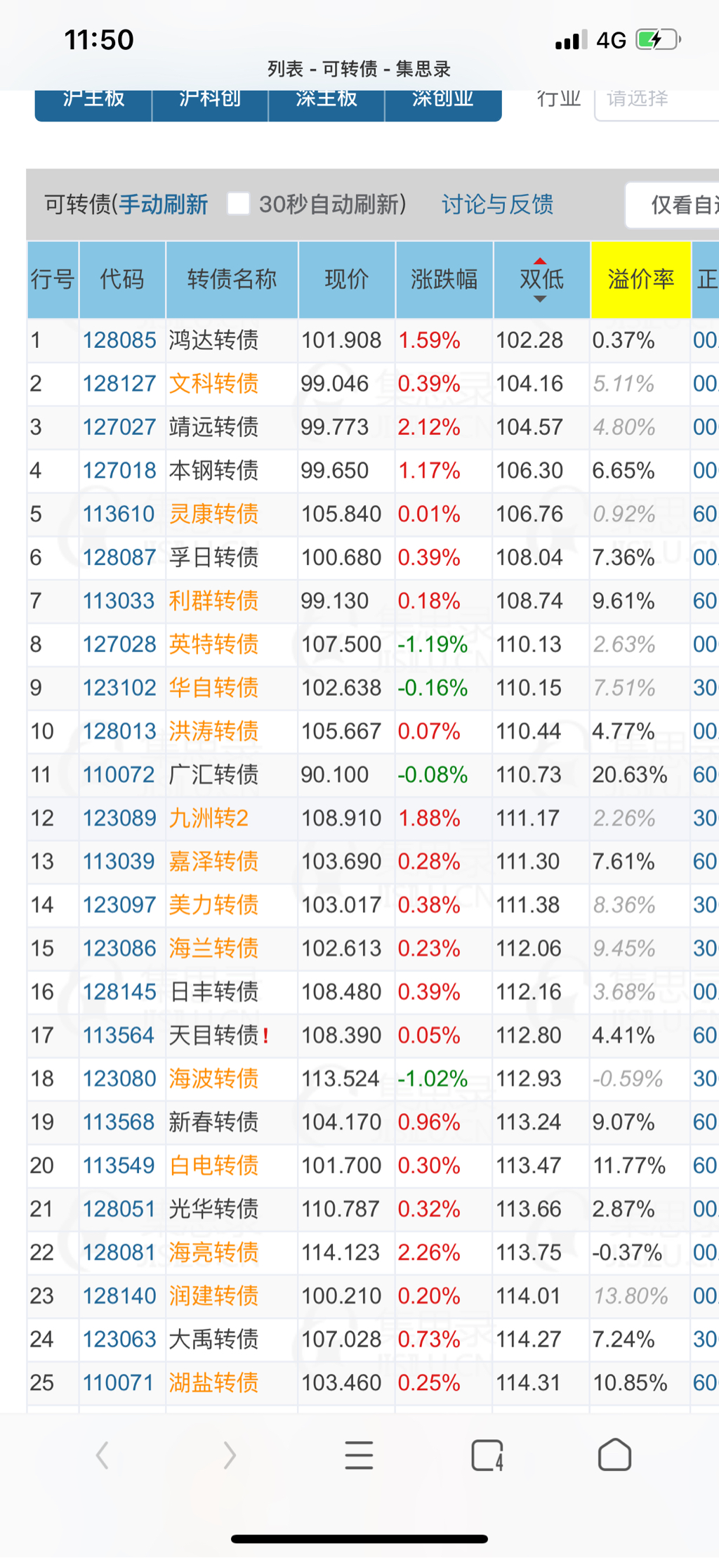The height and width of the screenshot is (1558, 719).
Task: Sort by yellow 溢价率 column header
Action: tap(640, 279)
